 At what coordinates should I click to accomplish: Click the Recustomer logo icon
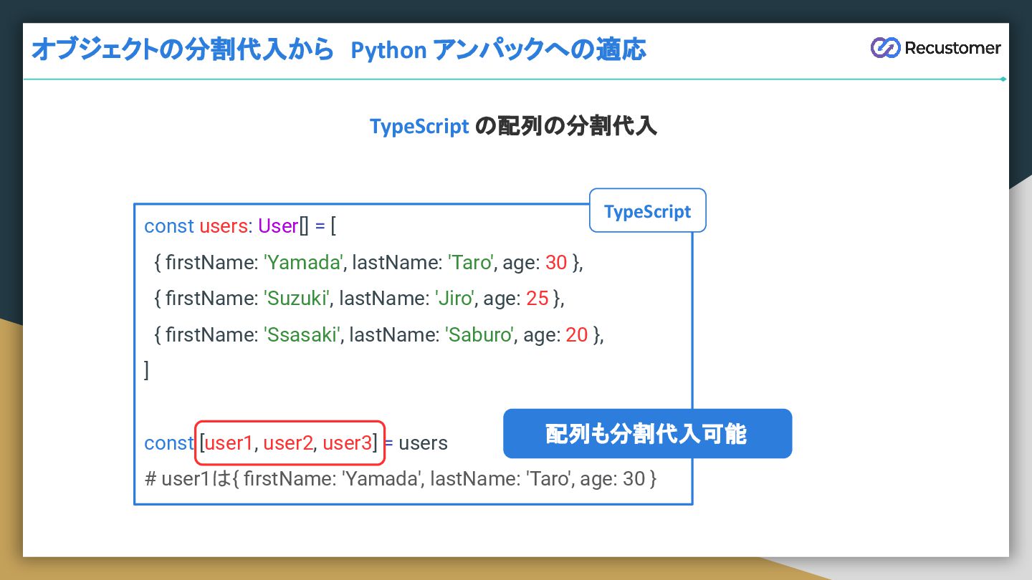click(x=885, y=48)
